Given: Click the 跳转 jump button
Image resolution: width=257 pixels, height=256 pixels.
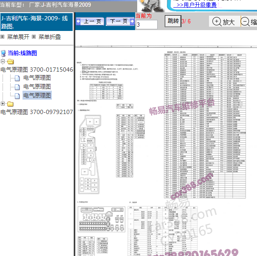Looking at the screenshot, I should (x=173, y=21).
